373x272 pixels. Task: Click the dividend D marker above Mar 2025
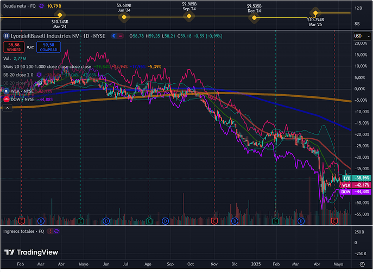[x=301, y=221]
